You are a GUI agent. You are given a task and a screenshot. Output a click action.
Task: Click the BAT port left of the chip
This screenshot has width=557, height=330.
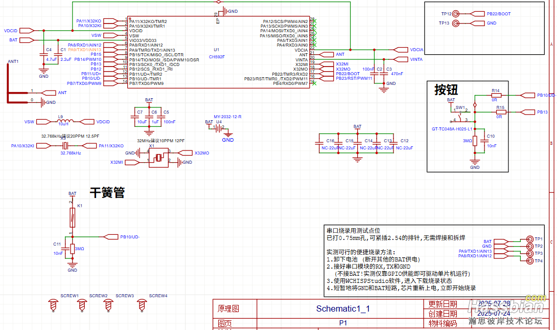(27, 40)
